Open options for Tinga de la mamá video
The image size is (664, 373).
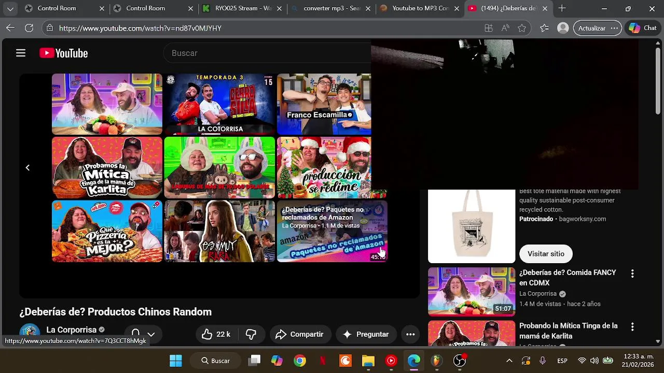tap(632, 326)
